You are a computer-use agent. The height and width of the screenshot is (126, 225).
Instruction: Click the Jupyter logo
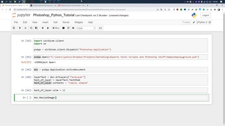21,15
